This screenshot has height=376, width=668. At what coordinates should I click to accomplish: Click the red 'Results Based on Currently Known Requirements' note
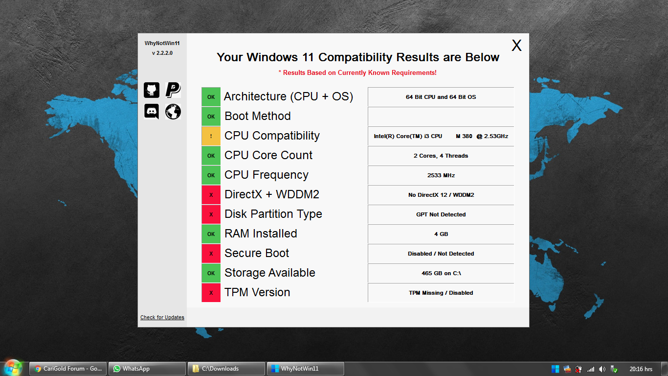pyautogui.click(x=357, y=72)
